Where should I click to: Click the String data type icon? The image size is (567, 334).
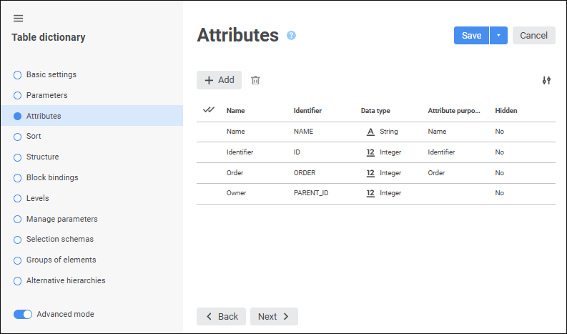click(370, 132)
